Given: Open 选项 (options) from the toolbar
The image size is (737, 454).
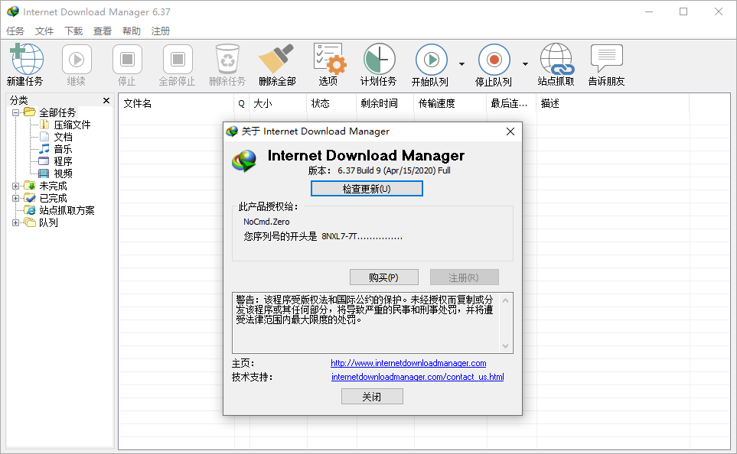Looking at the screenshot, I should (x=328, y=64).
